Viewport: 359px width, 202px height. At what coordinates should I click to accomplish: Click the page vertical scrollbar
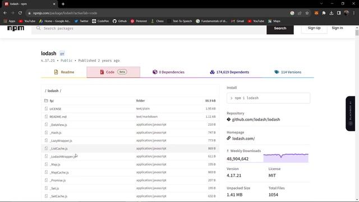357,33
